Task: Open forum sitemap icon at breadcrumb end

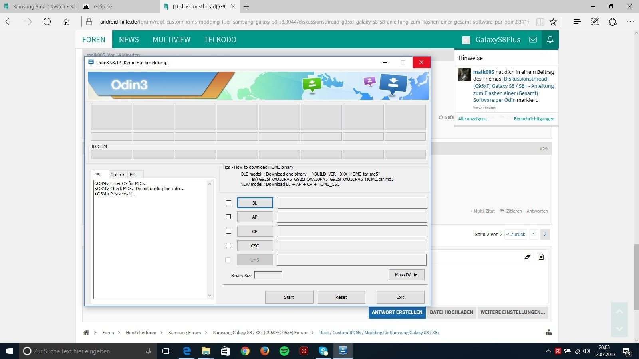Action: pos(549,332)
